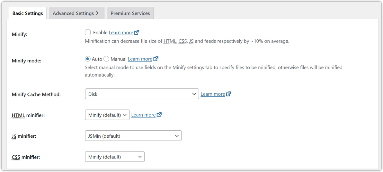This screenshot has width=383, height=172.
Task: Expand the CSS minifier dropdown
Action: (x=115, y=157)
